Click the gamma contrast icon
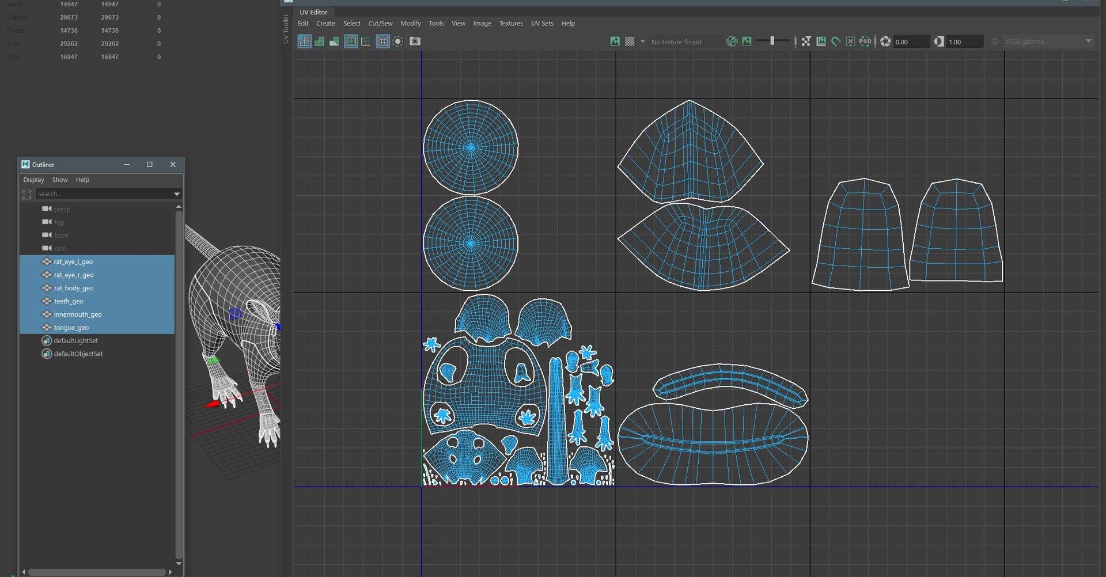This screenshot has width=1106, height=577. [938, 41]
